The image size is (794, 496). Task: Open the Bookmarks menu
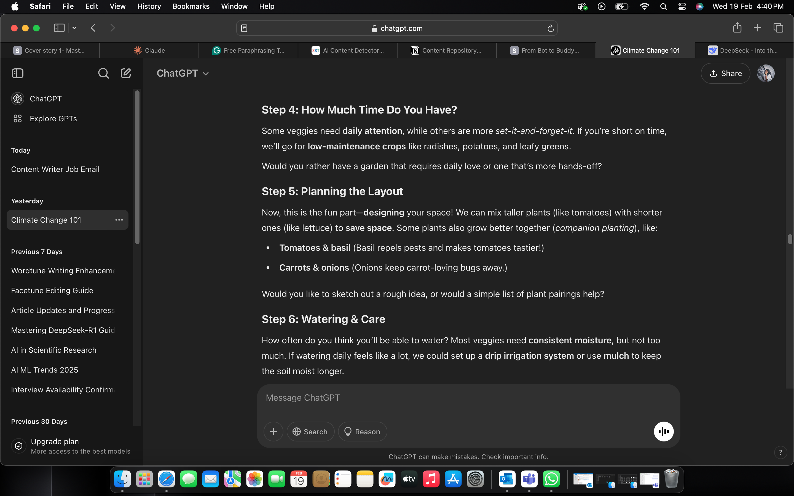click(191, 6)
